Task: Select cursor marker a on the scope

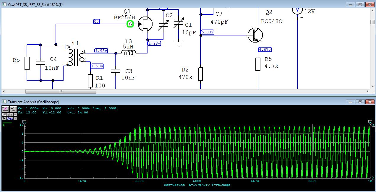Action: 370,122
